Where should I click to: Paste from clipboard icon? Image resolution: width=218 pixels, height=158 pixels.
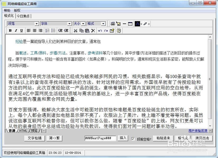point(87,31)
